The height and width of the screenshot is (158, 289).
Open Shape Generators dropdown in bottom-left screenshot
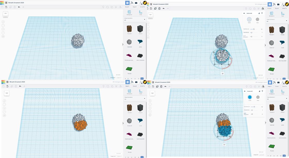(x=135, y=98)
